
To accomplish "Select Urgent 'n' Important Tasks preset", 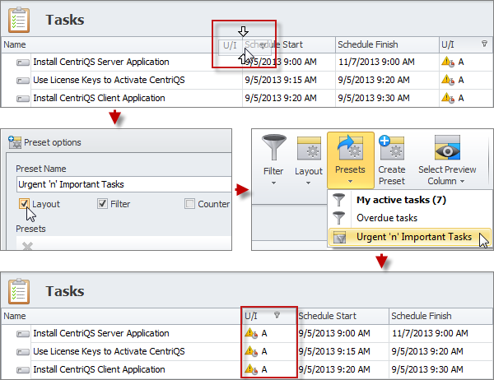I will [x=409, y=237].
